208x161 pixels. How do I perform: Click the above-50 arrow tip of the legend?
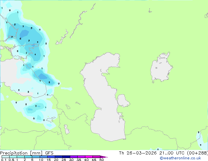(104, 157)
